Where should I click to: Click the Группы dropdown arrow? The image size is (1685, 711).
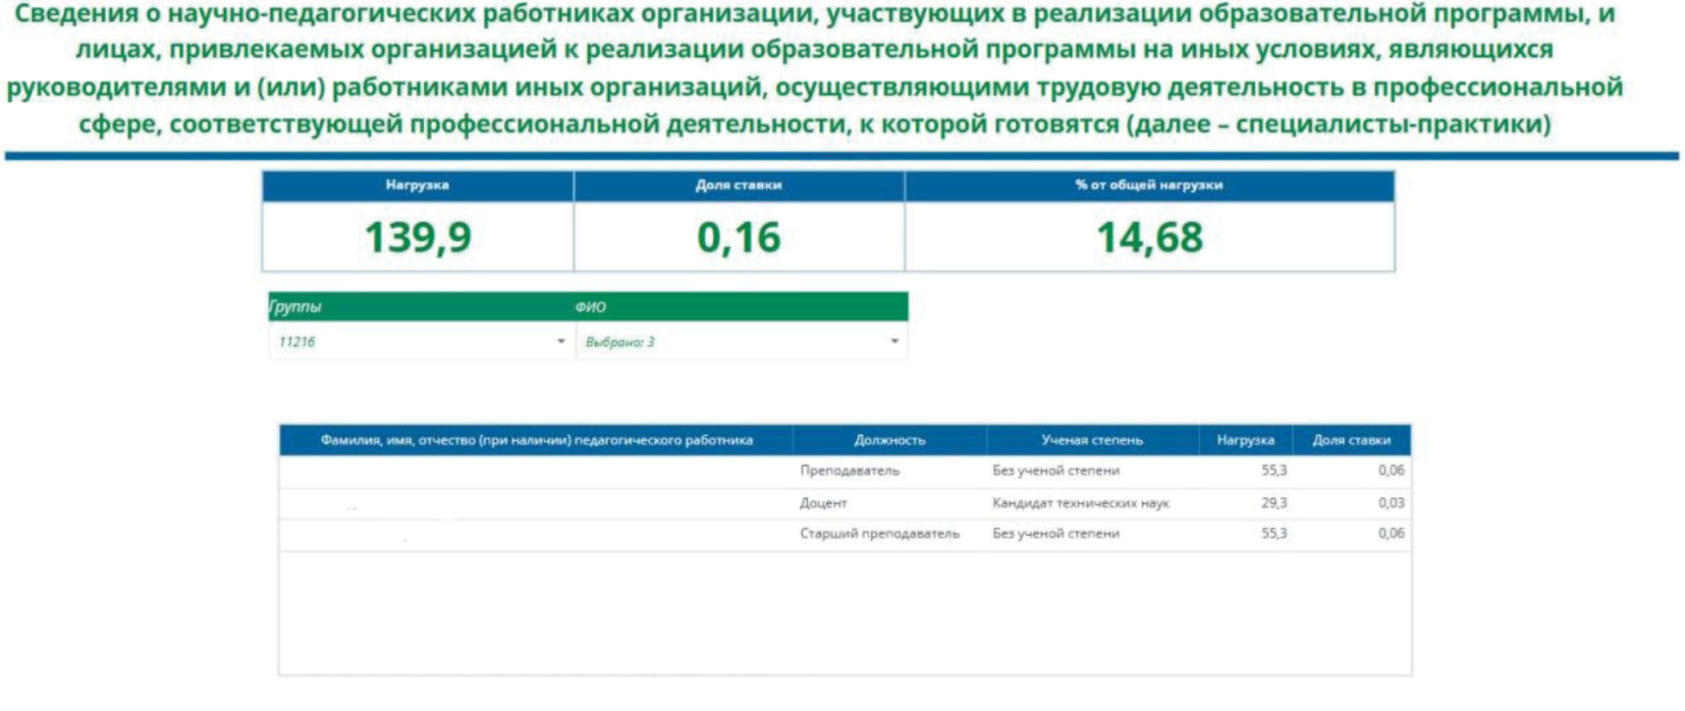[x=561, y=341]
